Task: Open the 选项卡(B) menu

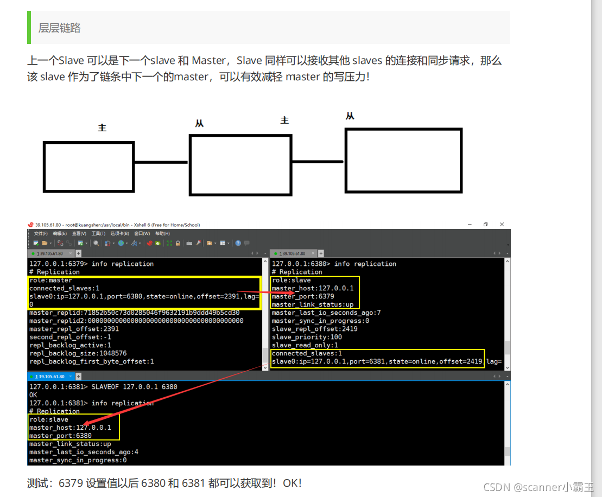Action: click(x=120, y=233)
